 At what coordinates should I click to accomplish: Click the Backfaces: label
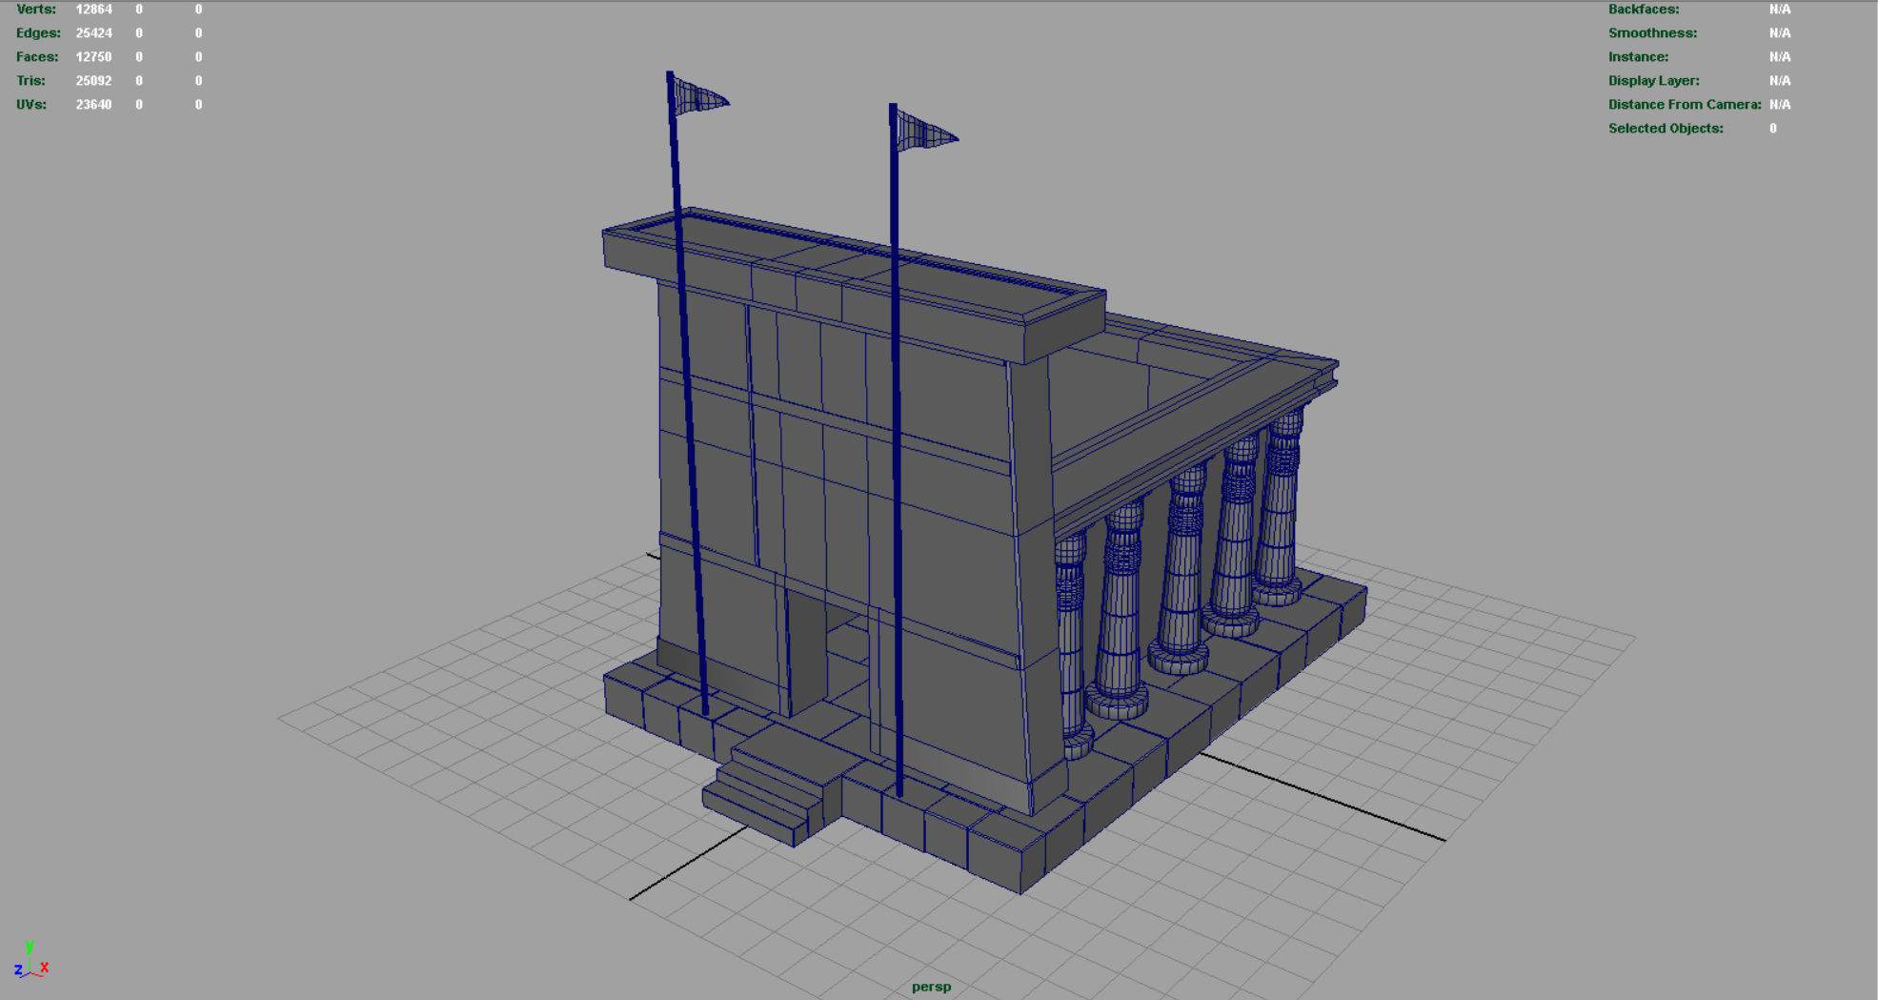pyautogui.click(x=1644, y=9)
